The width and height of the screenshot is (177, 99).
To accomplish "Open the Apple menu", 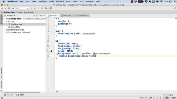I will (x=4, y=1).
